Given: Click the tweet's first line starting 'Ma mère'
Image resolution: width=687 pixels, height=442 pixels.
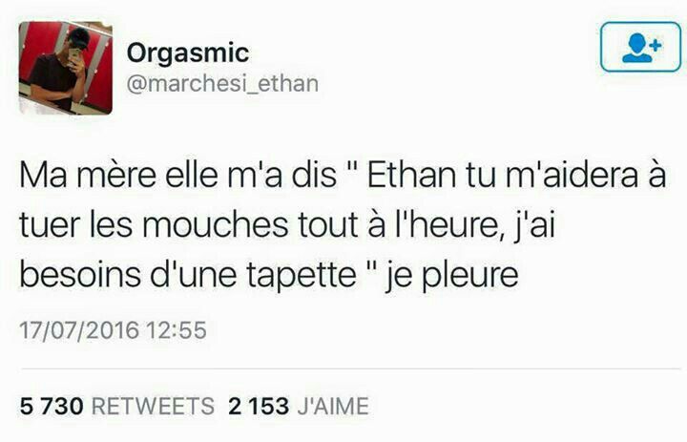Looking at the screenshot, I should click(x=343, y=175).
